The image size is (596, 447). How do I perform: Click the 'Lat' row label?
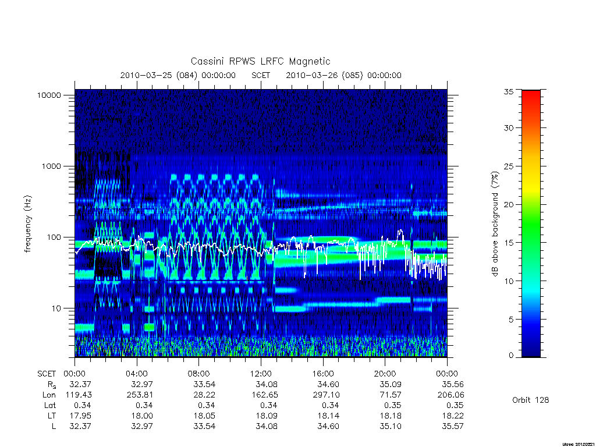click(x=50, y=406)
